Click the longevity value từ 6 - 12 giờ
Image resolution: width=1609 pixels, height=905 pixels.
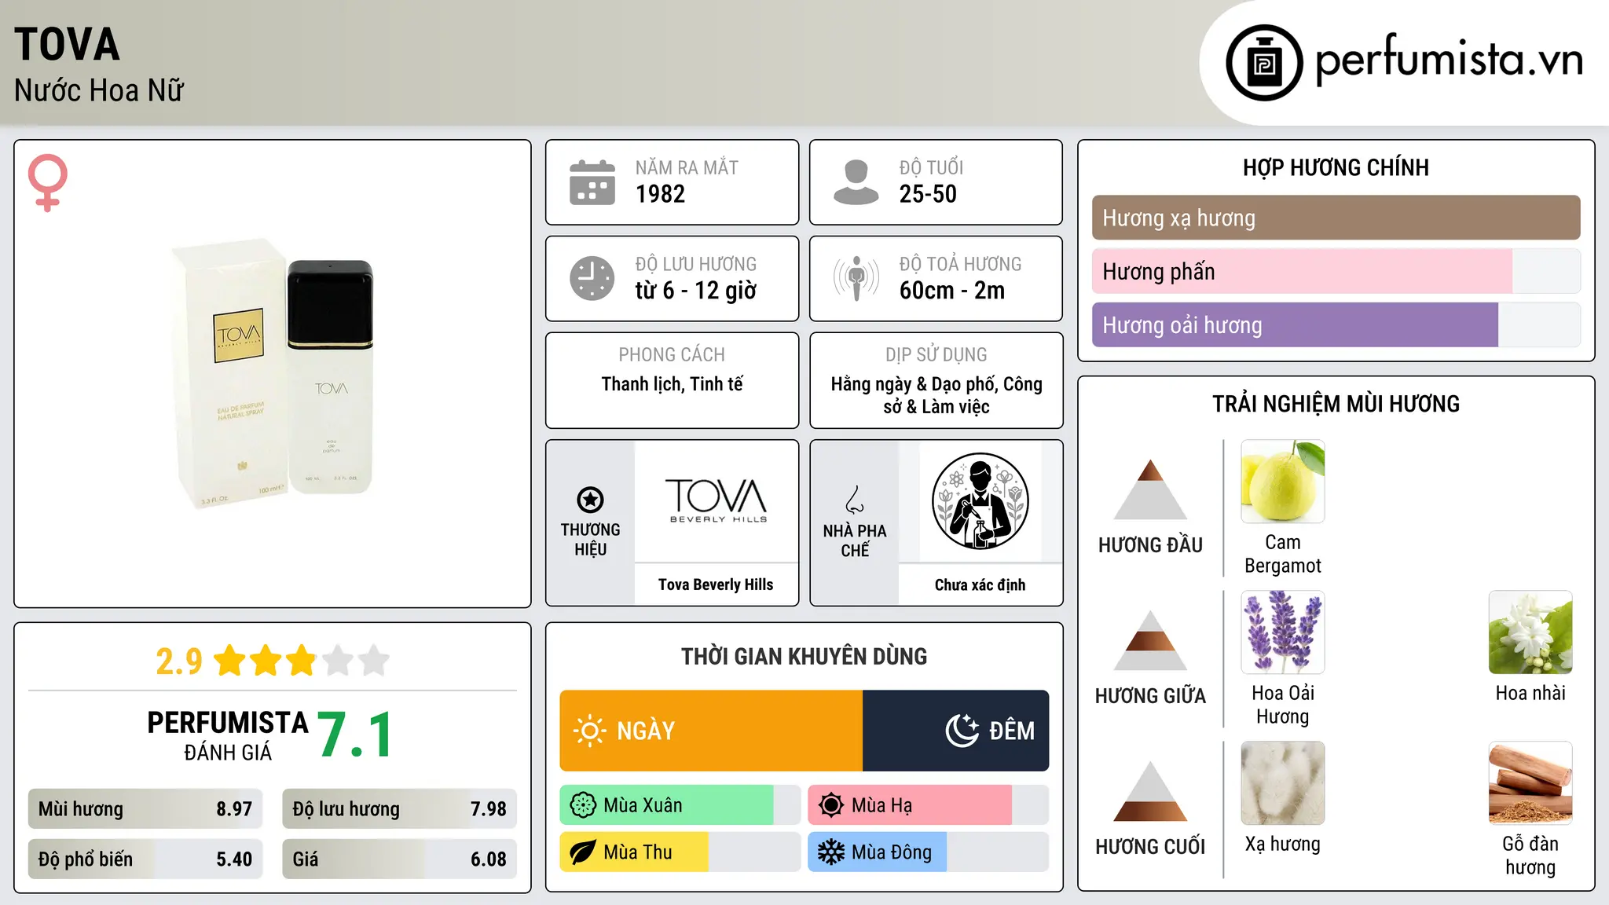tap(696, 291)
